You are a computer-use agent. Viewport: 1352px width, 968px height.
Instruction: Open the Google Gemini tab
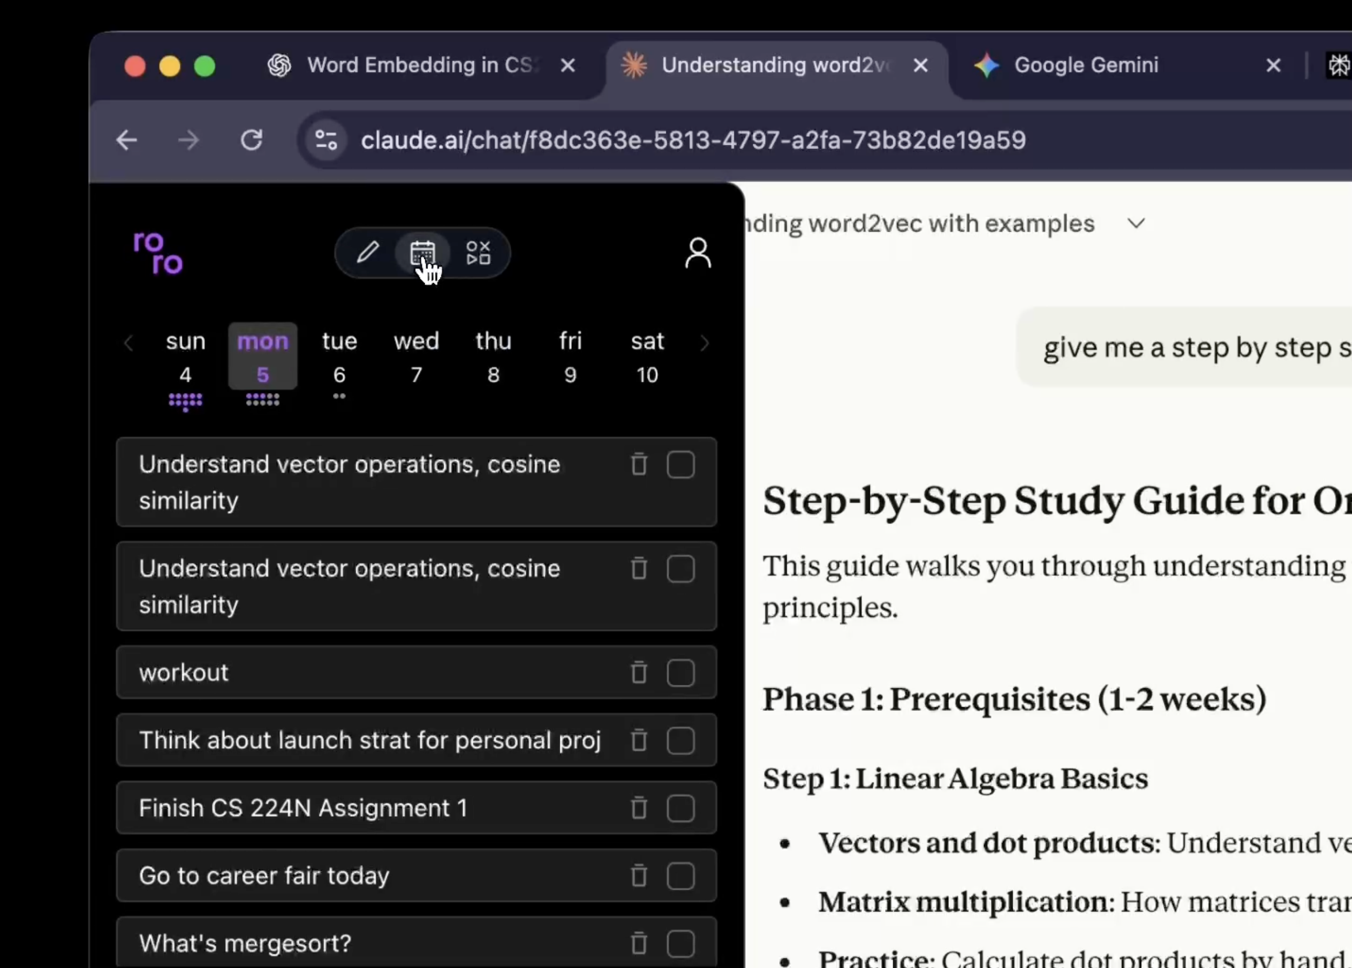click(x=1085, y=65)
